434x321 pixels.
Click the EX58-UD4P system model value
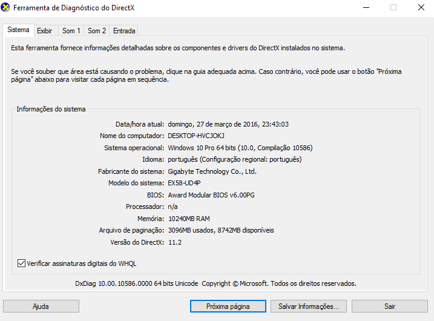(184, 183)
